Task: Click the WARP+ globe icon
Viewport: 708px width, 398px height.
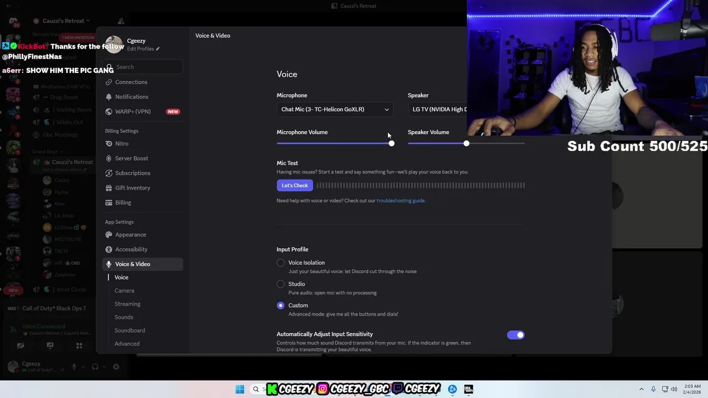Action: 108,111
